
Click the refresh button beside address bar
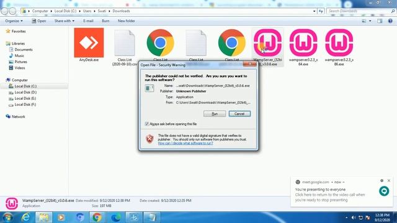pos(321,11)
